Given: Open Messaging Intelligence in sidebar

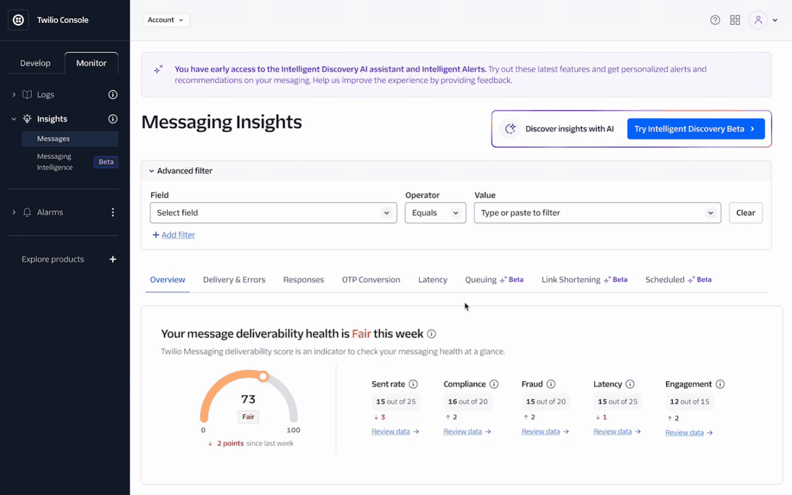Looking at the screenshot, I should pos(54,162).
